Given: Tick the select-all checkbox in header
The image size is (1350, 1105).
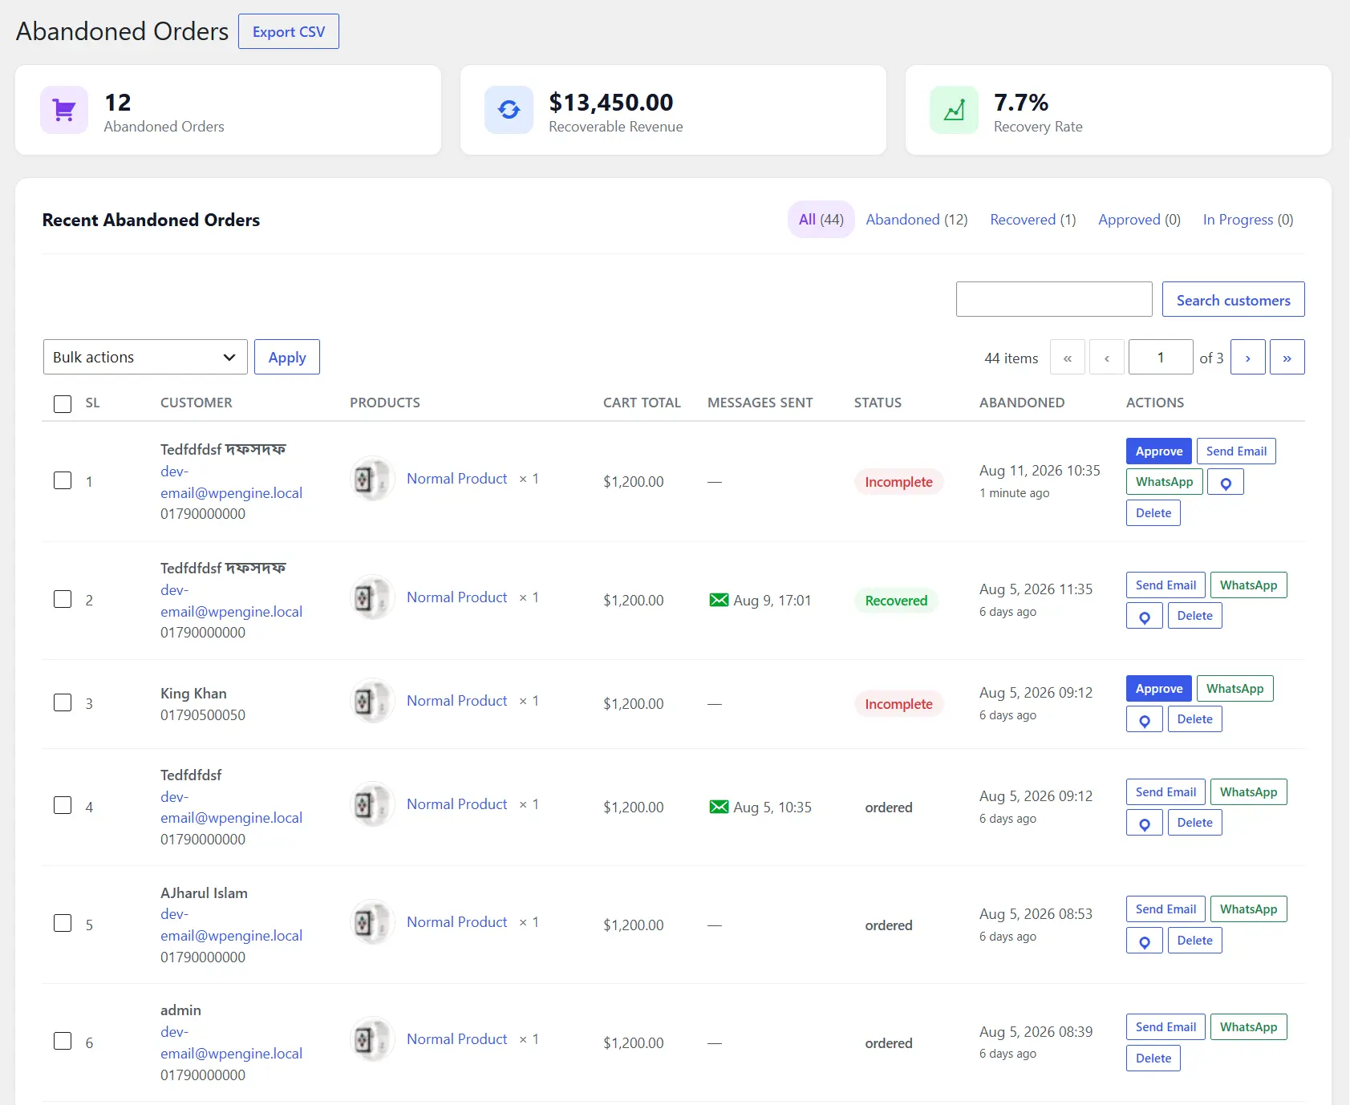Looking at the screenshot, I should [x=63, y=403].
